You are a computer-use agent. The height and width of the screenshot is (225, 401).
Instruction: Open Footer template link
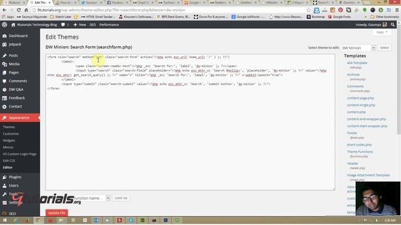352,133
